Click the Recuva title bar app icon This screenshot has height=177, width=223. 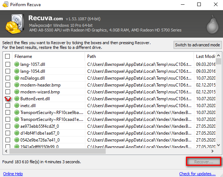(5, 5)
